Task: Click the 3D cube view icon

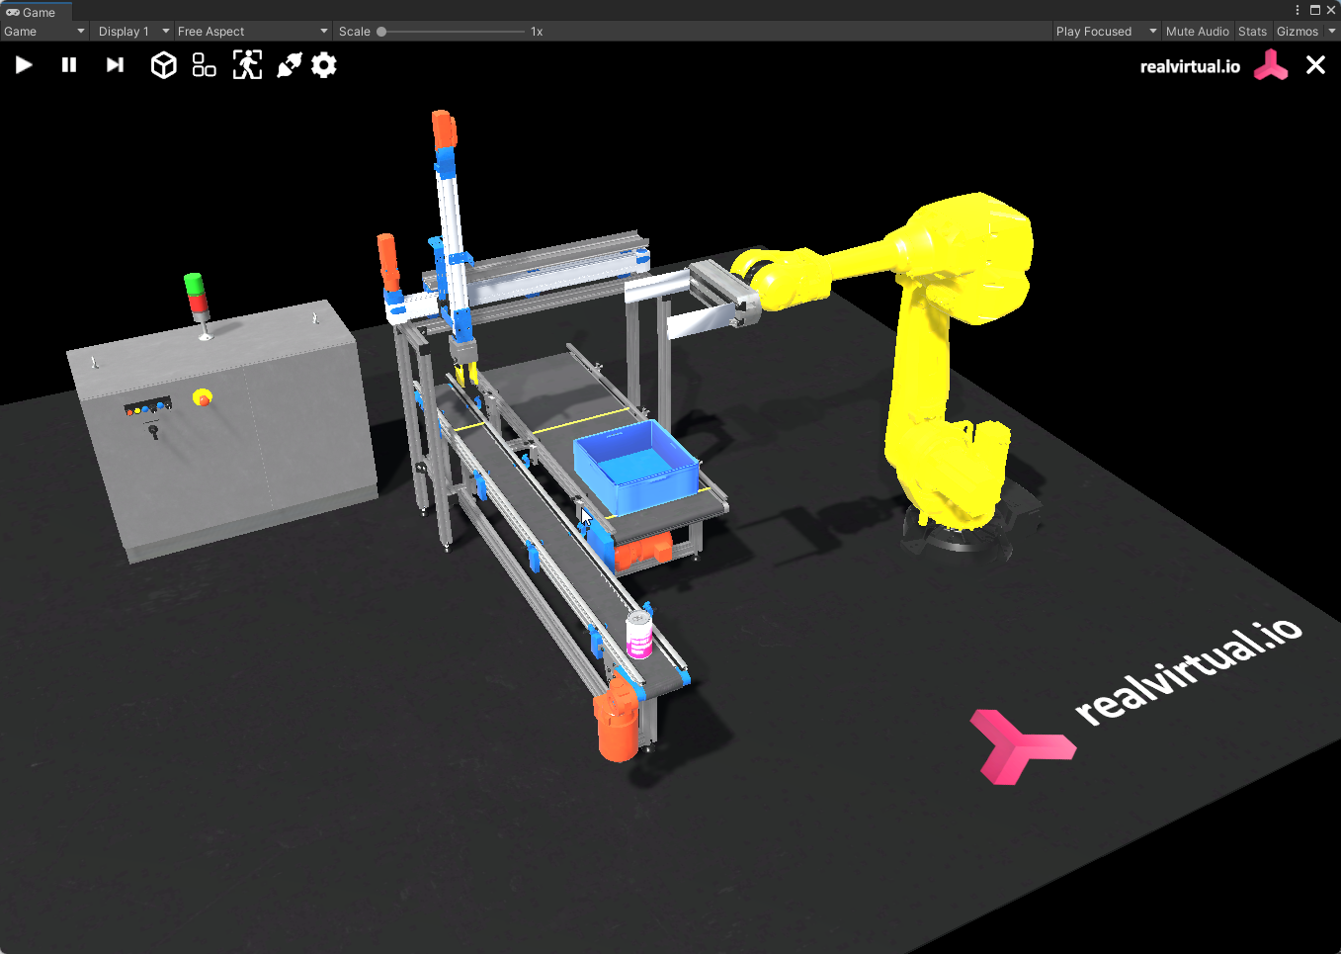Action: (x=163, y=65)
